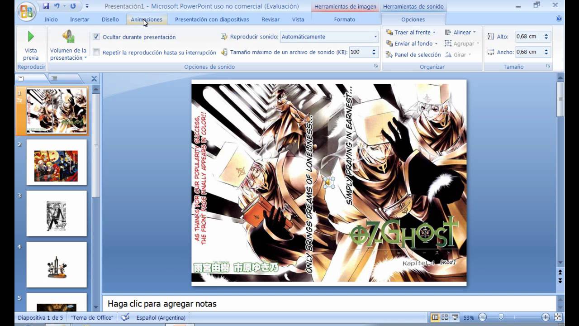Click Traer al frente
The height and width of the screenshot is (326, 579).
point(408,32)
